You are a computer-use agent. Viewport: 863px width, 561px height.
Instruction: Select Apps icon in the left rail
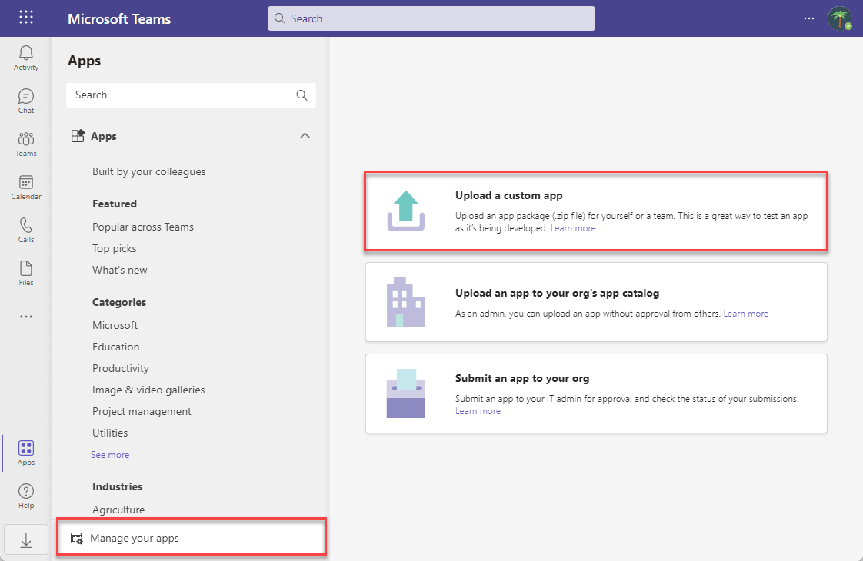(x=26, y=453)
